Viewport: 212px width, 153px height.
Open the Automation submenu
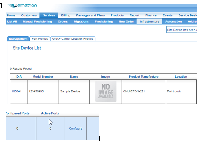[x=173, y=21]
